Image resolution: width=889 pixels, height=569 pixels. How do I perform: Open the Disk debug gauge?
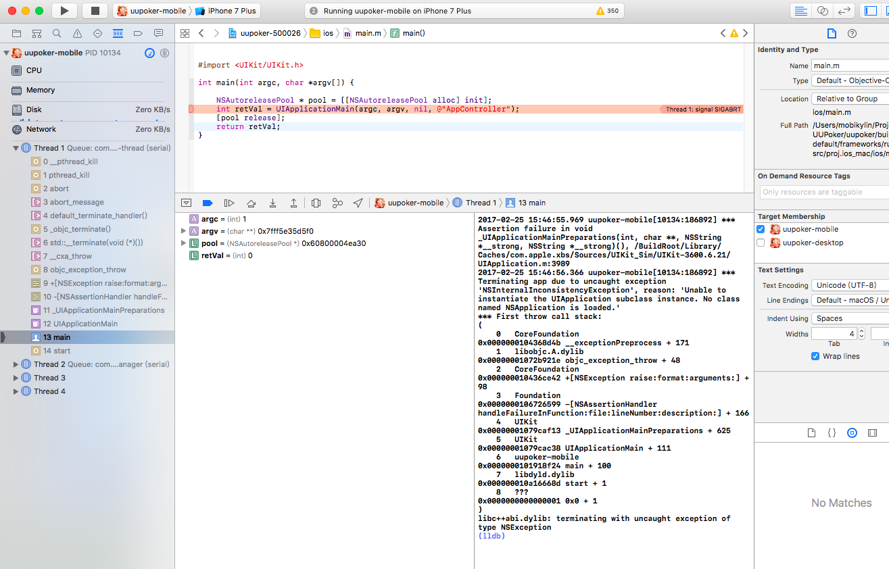pos(88,109)
